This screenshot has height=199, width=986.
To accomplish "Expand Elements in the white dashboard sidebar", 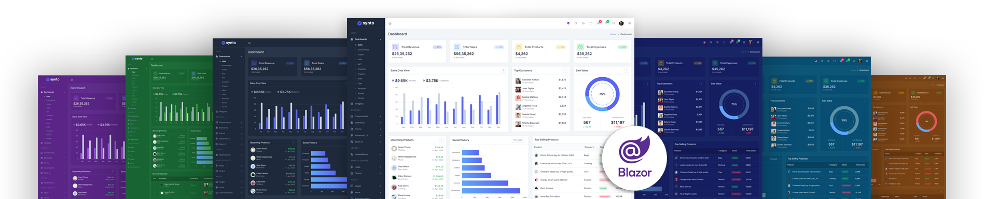I will tap(366, 123).
